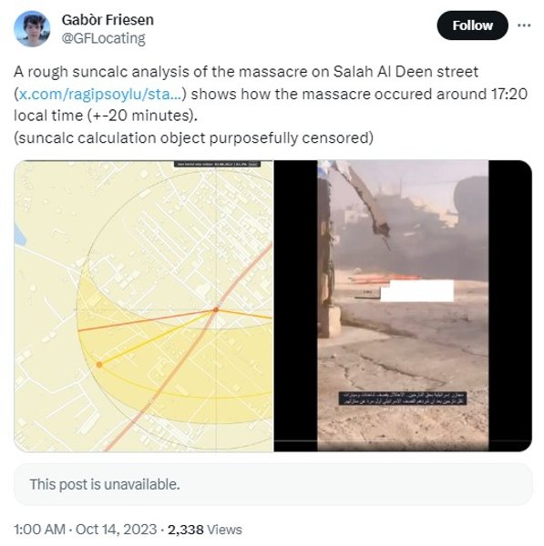Open the x.com/ragipsoylu/sta... link
The height and width of the screenshot is (546, 544).
pyautogui.click(x=100, y=94)
